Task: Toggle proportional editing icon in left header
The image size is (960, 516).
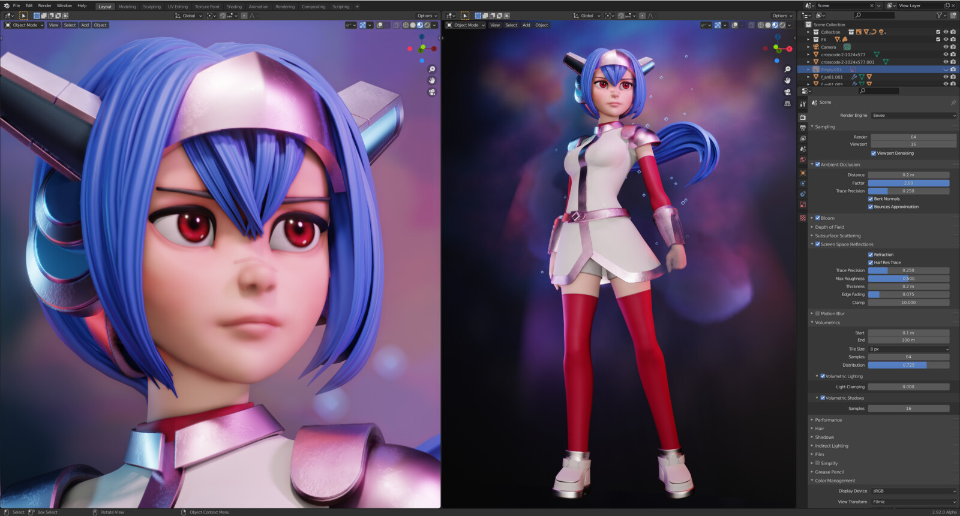Action: click(x=244, y=16)
